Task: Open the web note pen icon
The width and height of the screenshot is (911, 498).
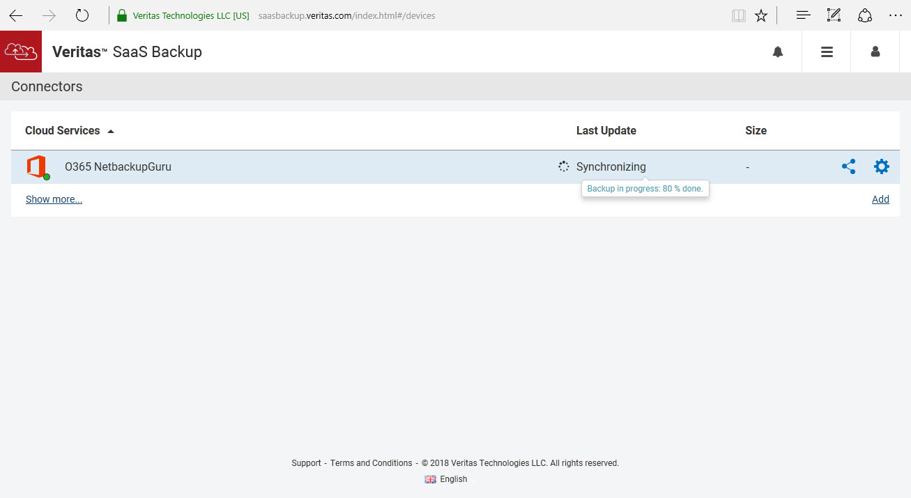Action: 834,15
